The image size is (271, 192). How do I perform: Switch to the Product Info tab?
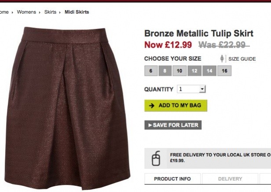click(x=172, y=179)
